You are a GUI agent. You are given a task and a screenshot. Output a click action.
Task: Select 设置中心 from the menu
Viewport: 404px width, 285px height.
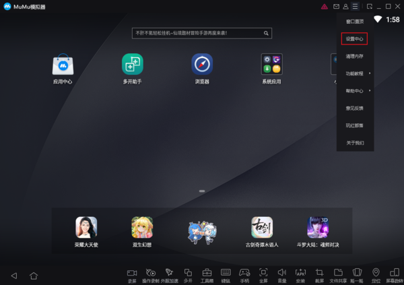point(354,38)
